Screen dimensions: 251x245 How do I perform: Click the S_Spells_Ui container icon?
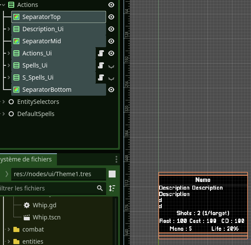pos(16,77)
